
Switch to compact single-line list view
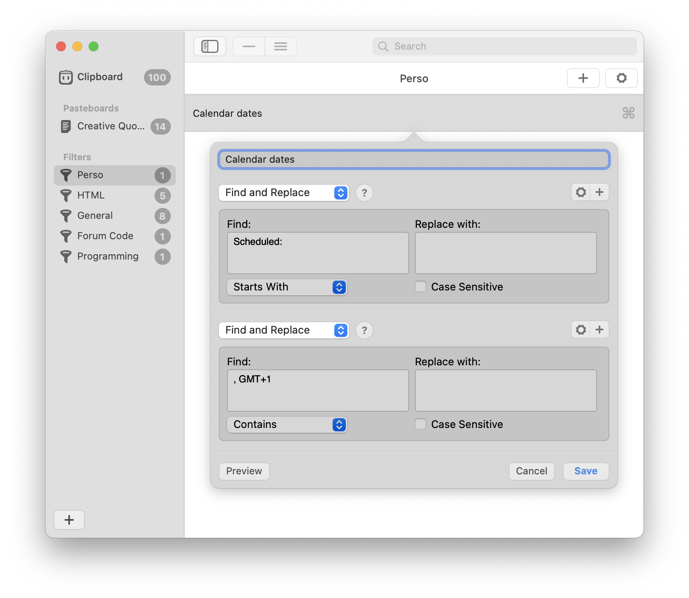tap(249, 46)
